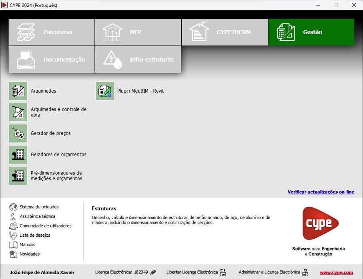Open Sistema de unidades globe icon
This screenshot has width=363, height=279.
click(13, 207)
